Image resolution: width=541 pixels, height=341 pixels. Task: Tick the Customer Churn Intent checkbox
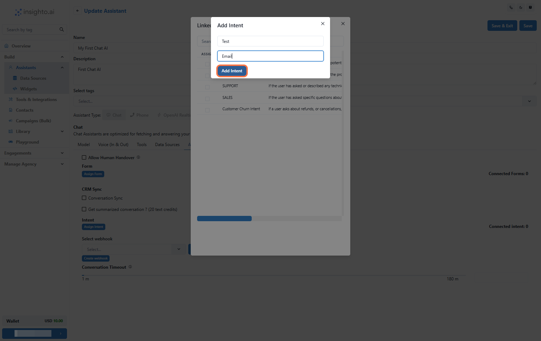[x=207, y=110]
